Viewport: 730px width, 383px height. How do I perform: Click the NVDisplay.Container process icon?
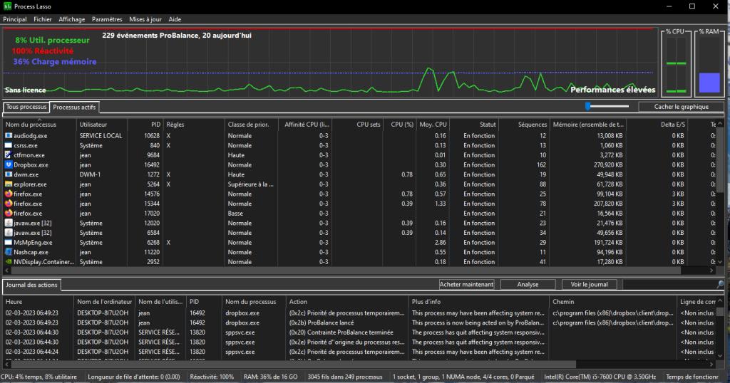pyautogui.click(x=9, y=262)
